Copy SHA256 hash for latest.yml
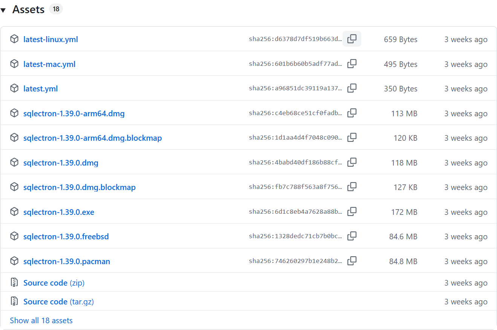The image size is (497, 330). [x=352, y=88]
